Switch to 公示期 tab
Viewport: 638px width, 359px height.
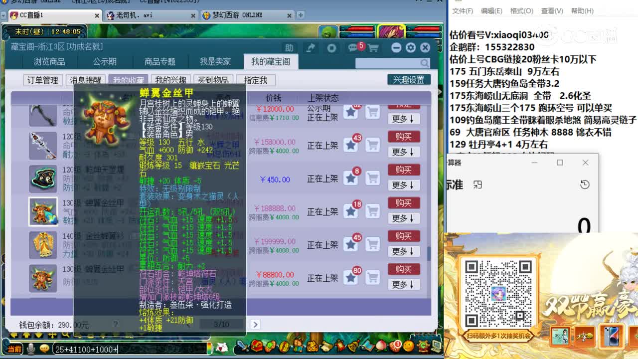click(x=105, y=62)
